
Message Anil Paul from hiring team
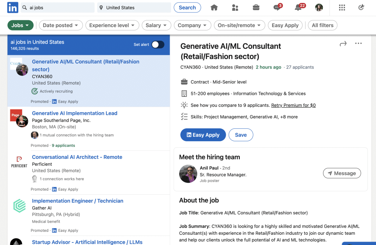[342, 173]
